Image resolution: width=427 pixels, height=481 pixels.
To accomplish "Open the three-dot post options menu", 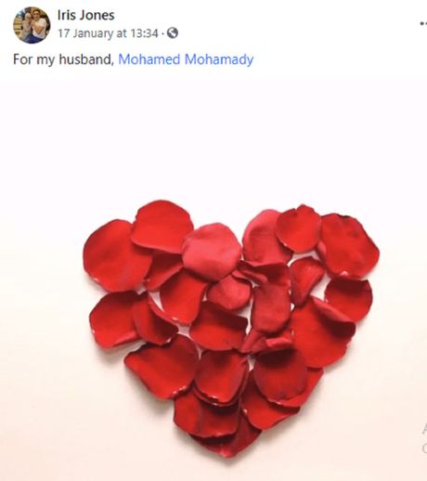I will point(423,23).
